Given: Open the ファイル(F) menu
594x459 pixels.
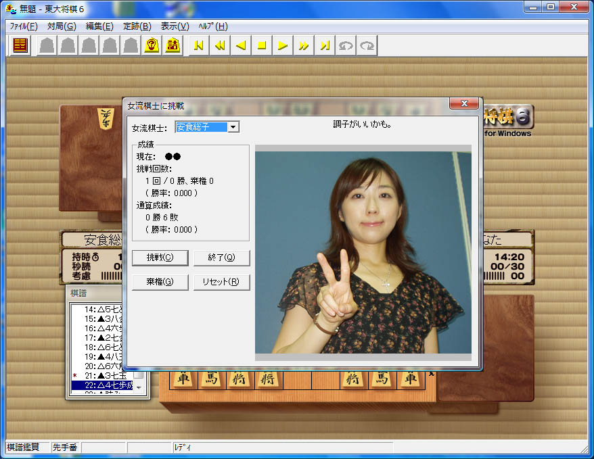Looking at the screenshot, I should click(x=24, y=26).
